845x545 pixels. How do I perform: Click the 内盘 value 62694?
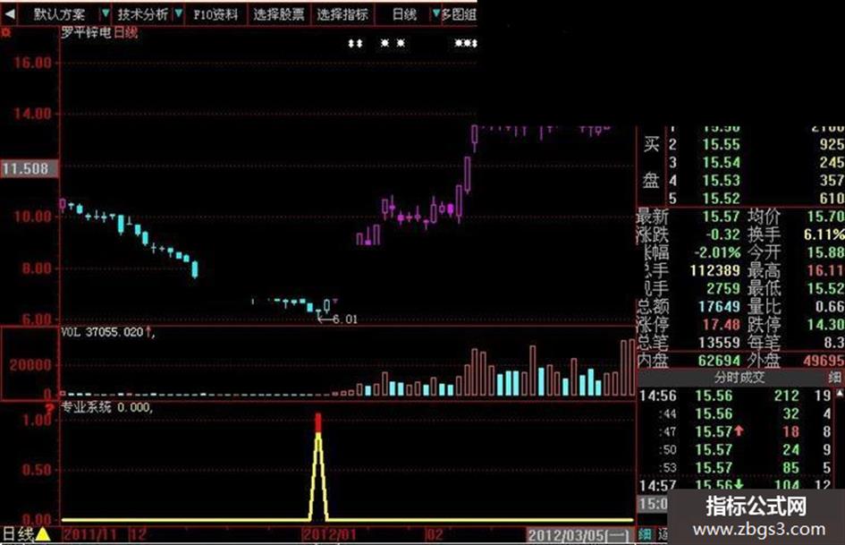coord(720,360)
